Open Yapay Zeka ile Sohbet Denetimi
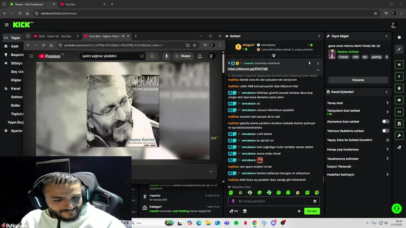The height and width of the screenshot is (228, 406). pos(357,140)
